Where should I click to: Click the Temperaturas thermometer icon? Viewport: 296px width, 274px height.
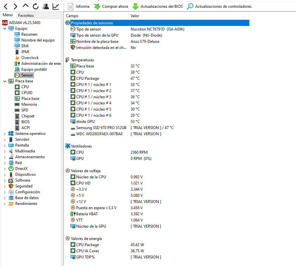[67, 60]
